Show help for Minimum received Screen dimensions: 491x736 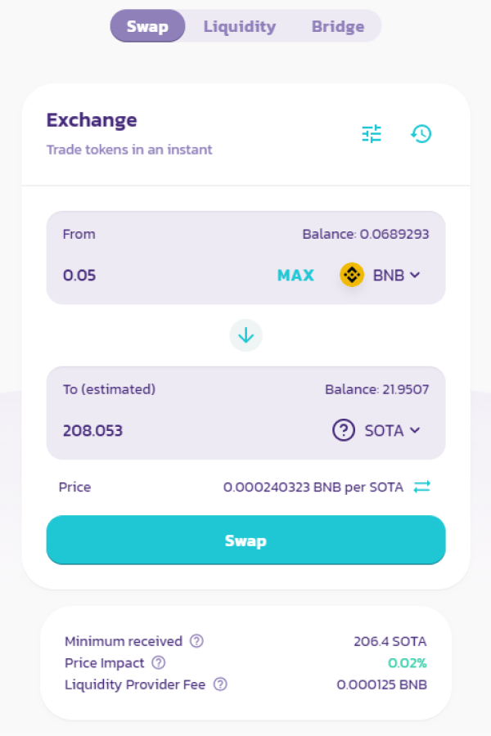(x=196, y=640)
